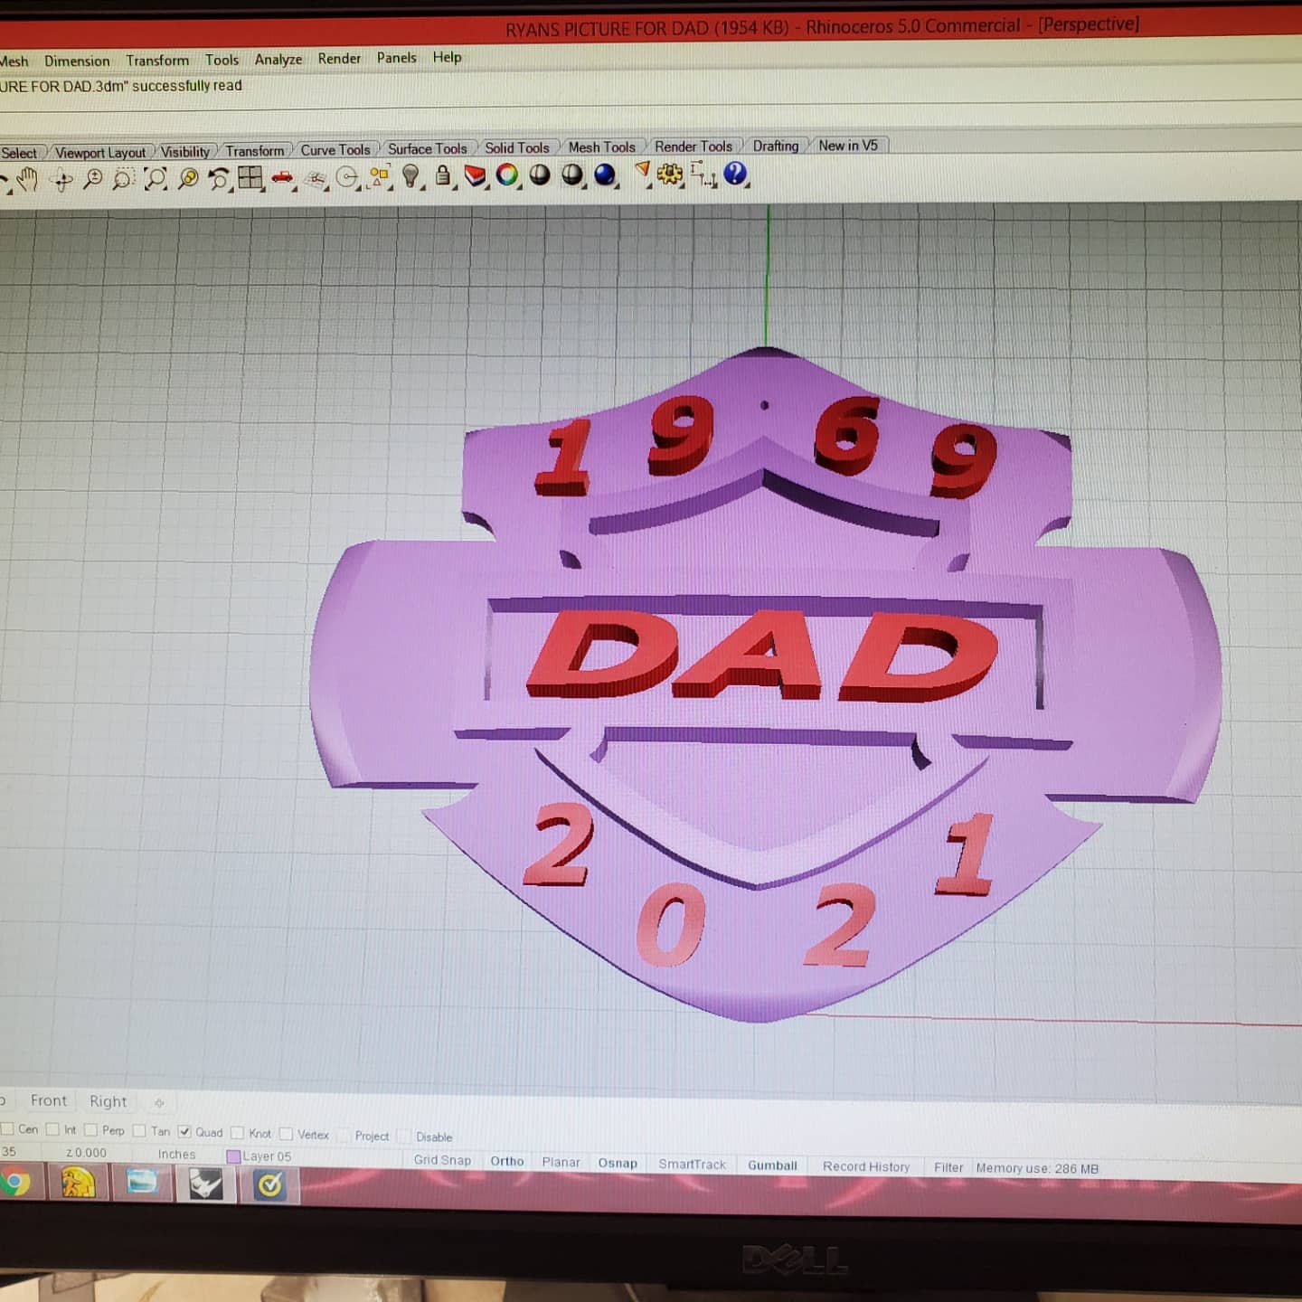
Task: Toggle Gumball in the status bar
Action: pyautogui.click(x=772, y=1165)
